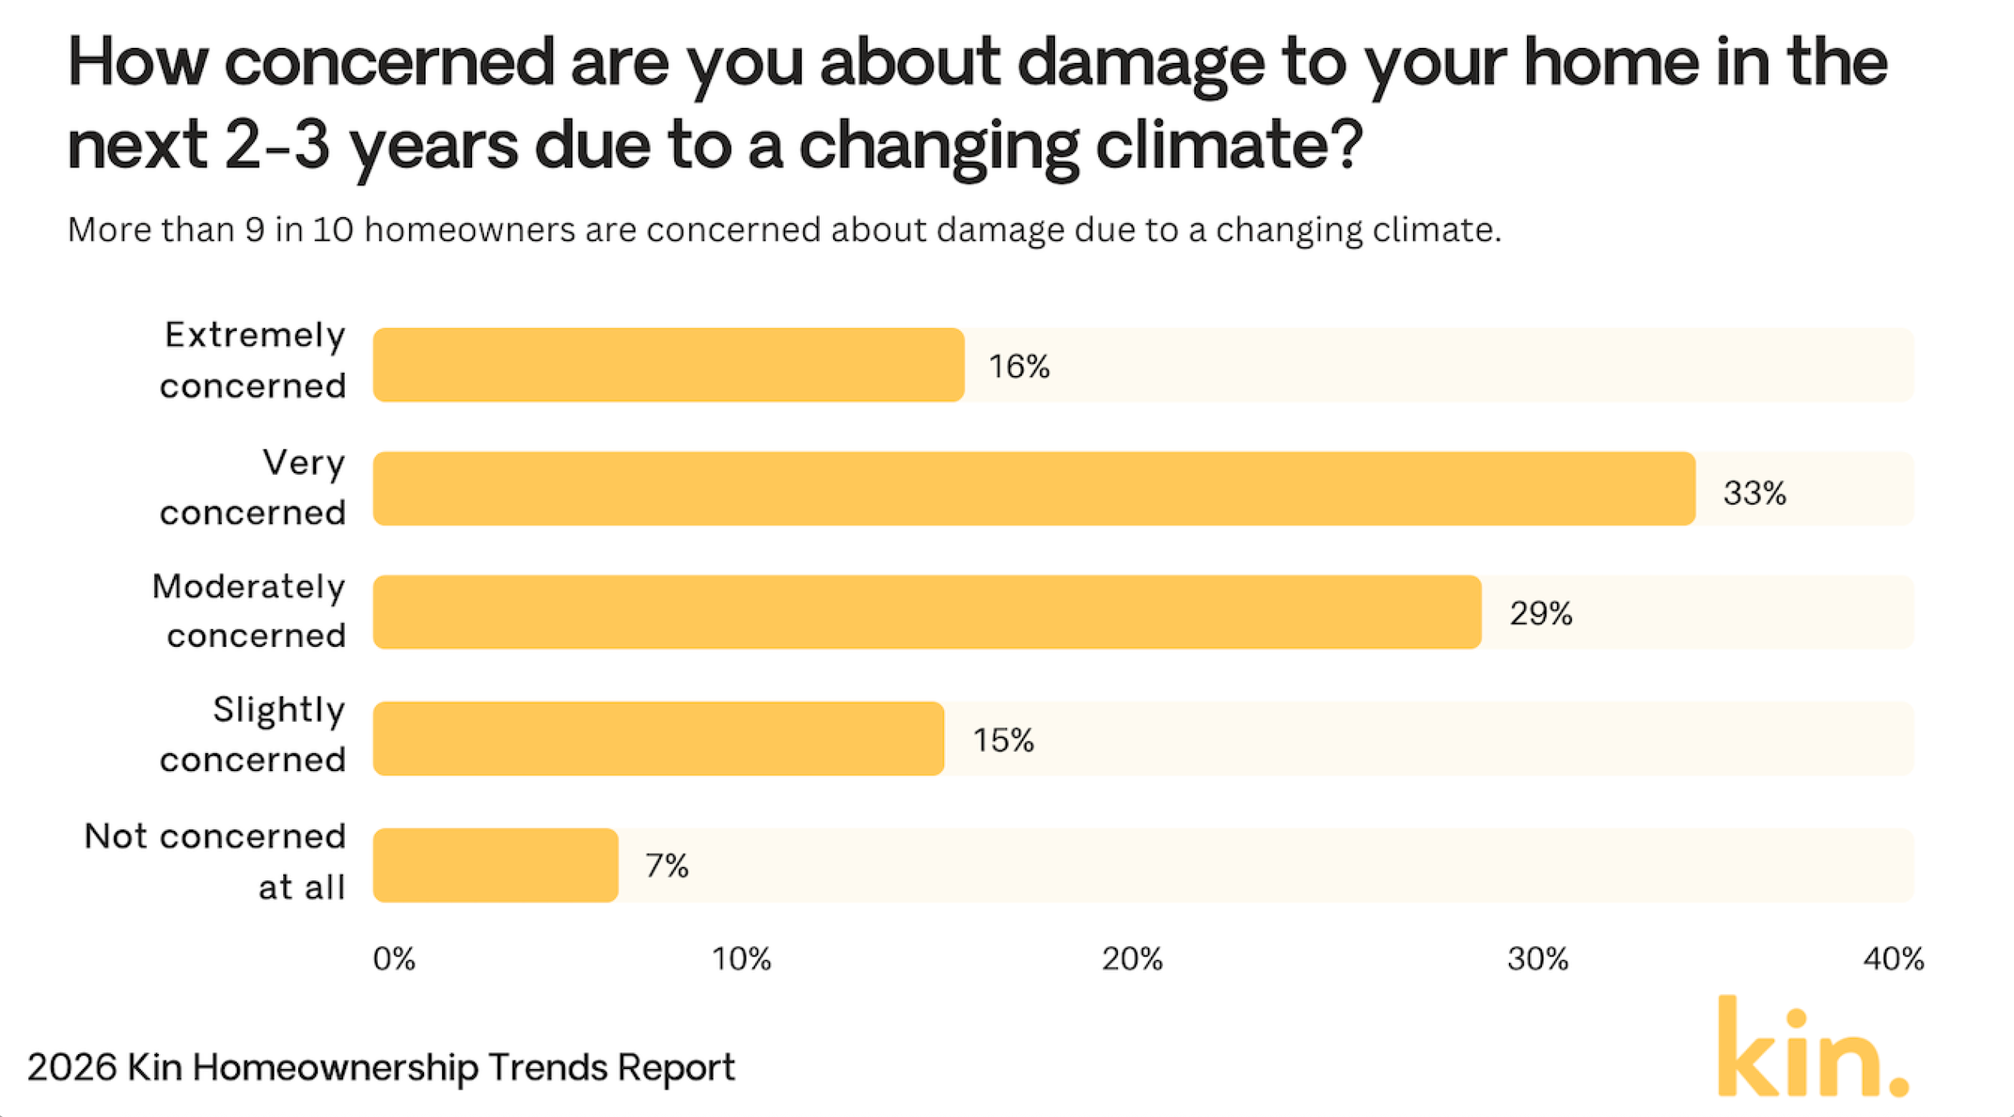This screenshot has width=2014, height=1117.
Task: Click the subtitle about 9 in 10 homeowners
Action: click(784, 230)
